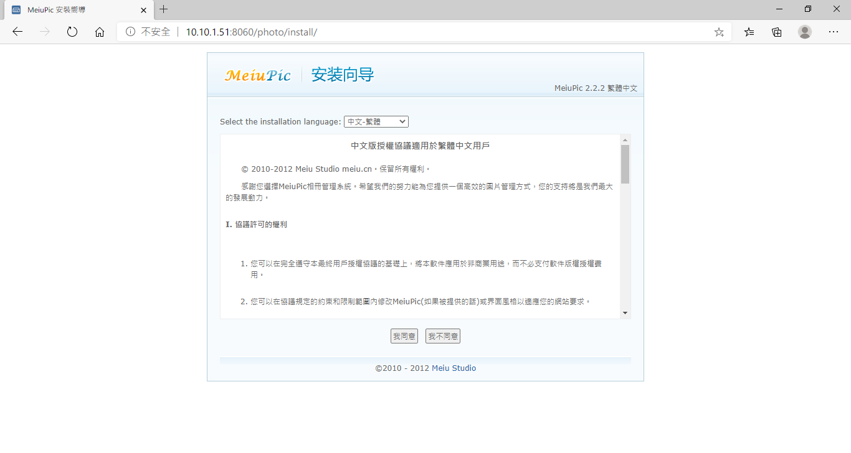851x453 pixels.
Task: Close the MeiuPic 安裝嚮導 tab
Action: point(143,10)
